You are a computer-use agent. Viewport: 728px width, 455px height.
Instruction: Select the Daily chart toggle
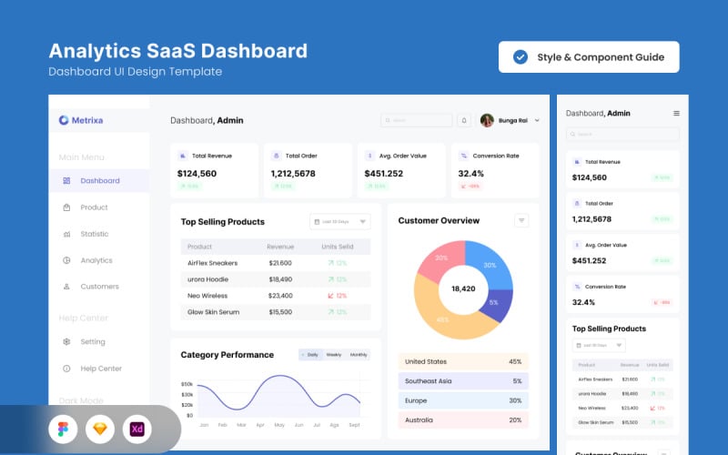click(310, 355)
